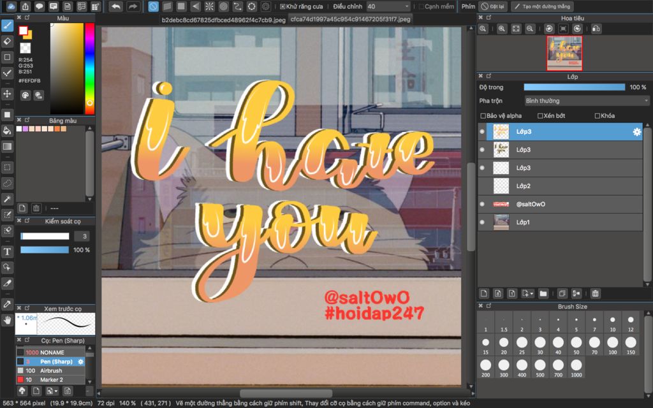Screen dimensions: 653x408
Task: Enable Khóa lock checkbox
Action: pos(597,116)
